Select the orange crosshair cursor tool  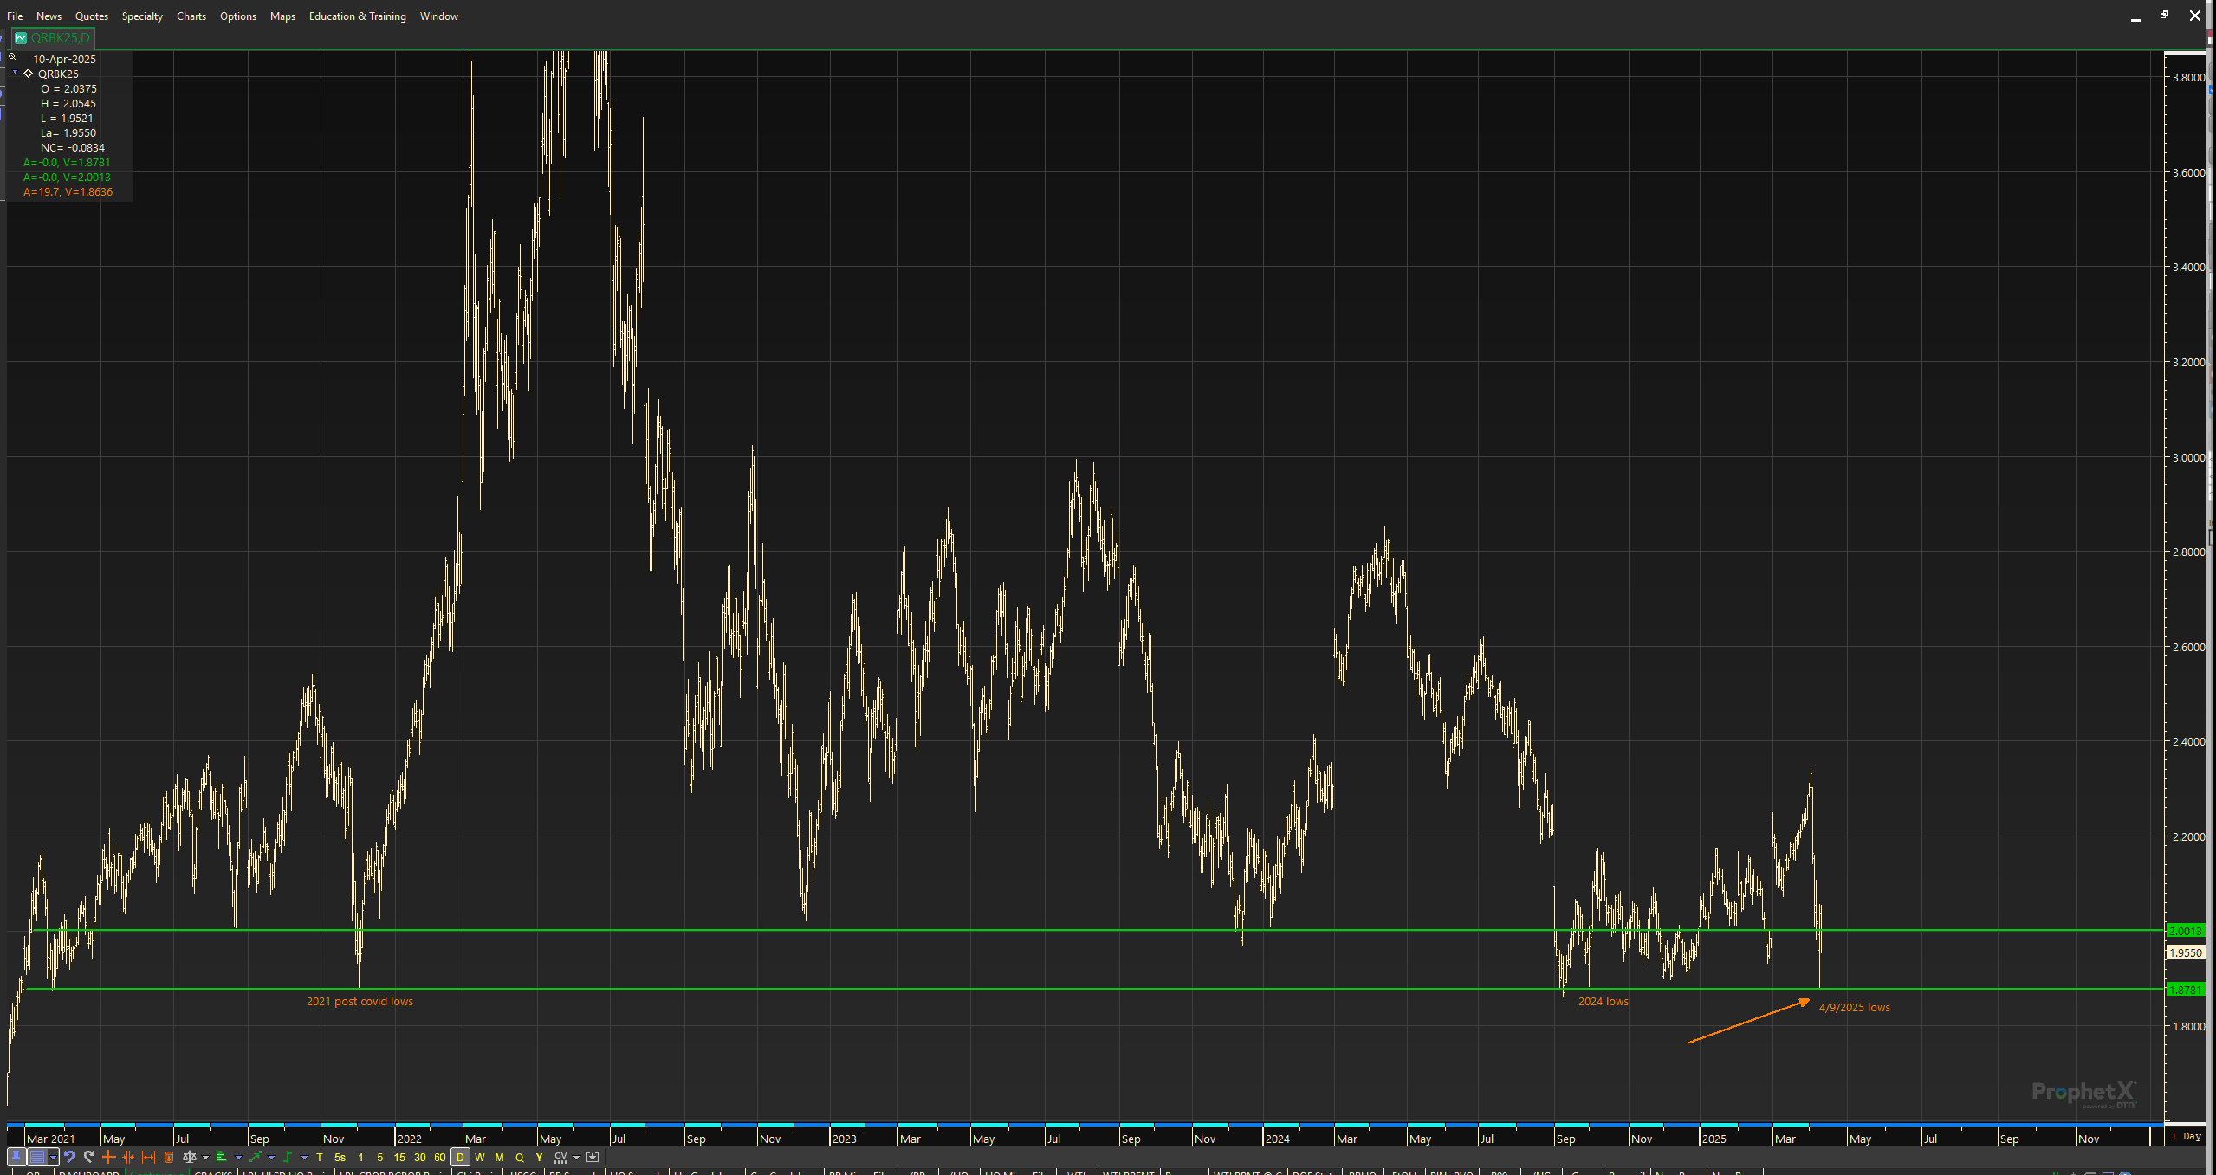(108, 1157)
